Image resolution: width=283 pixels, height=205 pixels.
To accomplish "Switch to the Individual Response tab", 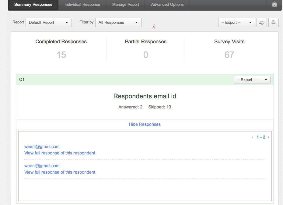I will [x=82, y=5].
